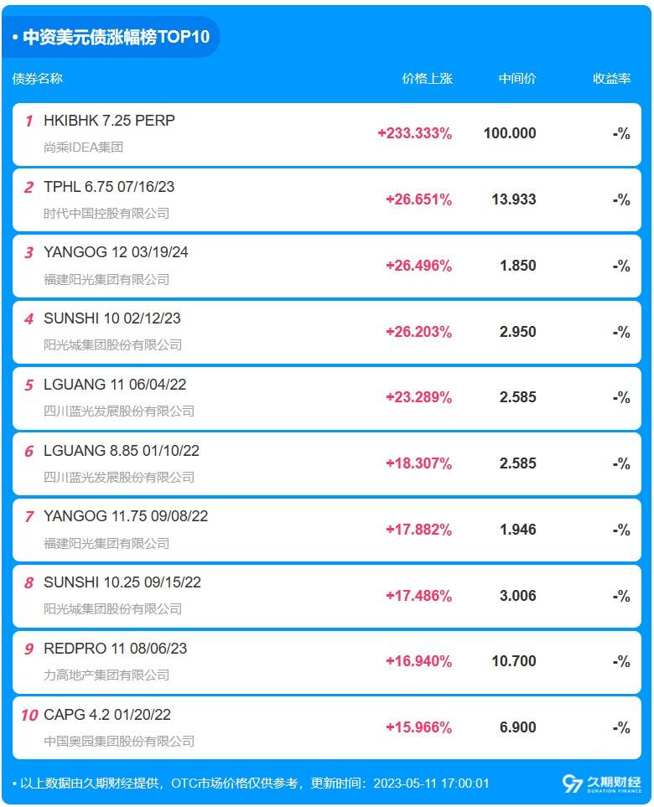
Task: Click the 收益率 column header
Action: (x=612, y=78)
